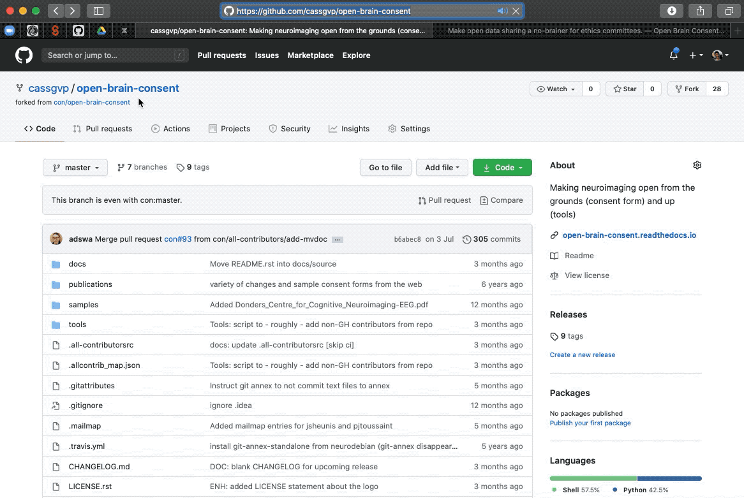Open the green Code dropdown

click(x=502, y=167)
